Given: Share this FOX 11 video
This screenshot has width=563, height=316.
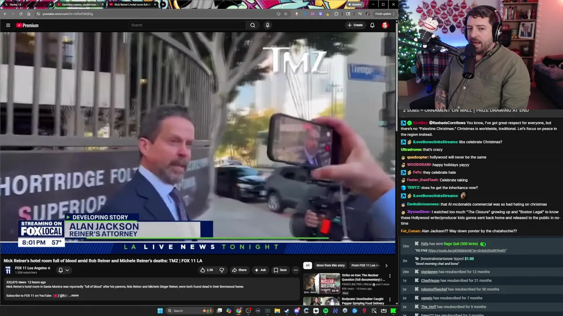Looking at the screenshot, I should tap(239, 270).
